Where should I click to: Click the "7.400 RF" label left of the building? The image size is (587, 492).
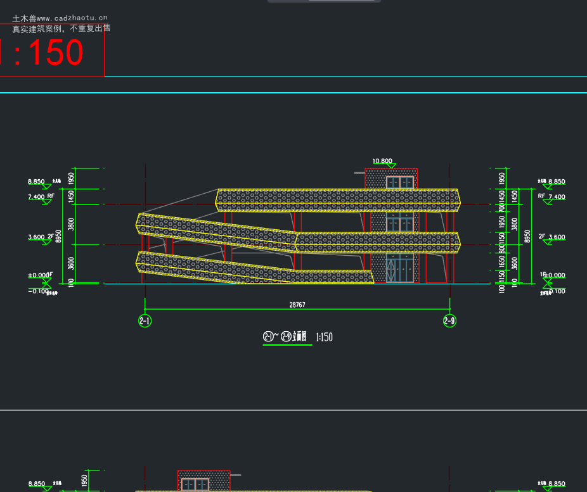tap(41, 196)
